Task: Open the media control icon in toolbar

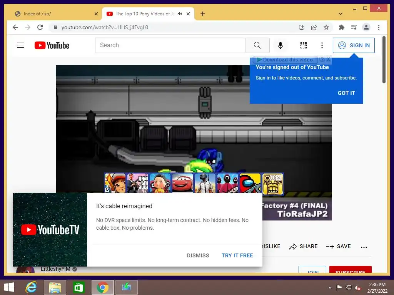Action: [354, 27]
